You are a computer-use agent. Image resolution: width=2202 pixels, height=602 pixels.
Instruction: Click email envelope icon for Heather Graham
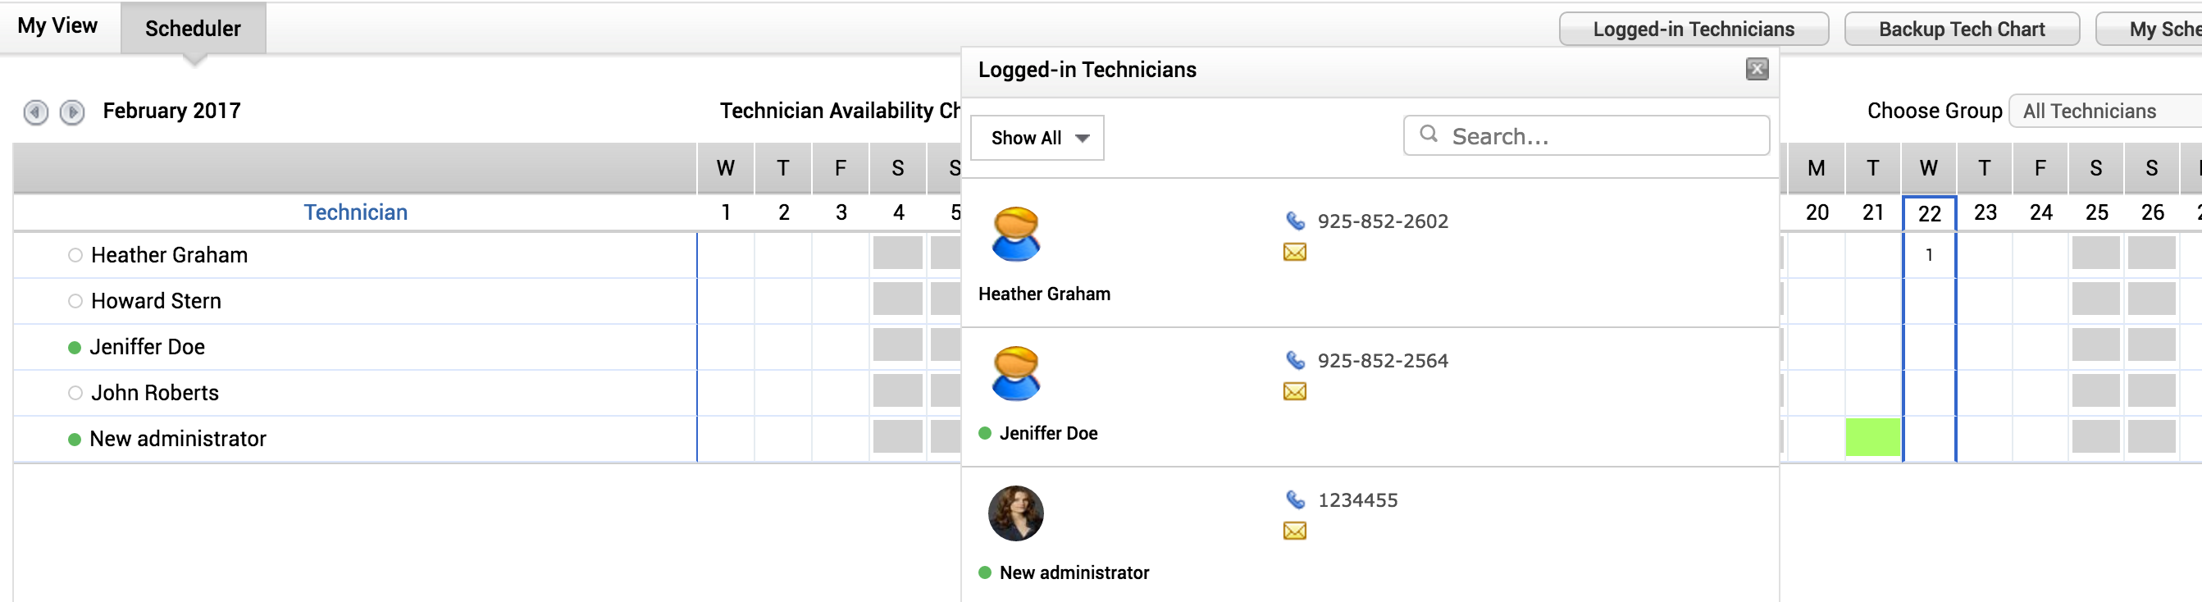(1295, 253)
